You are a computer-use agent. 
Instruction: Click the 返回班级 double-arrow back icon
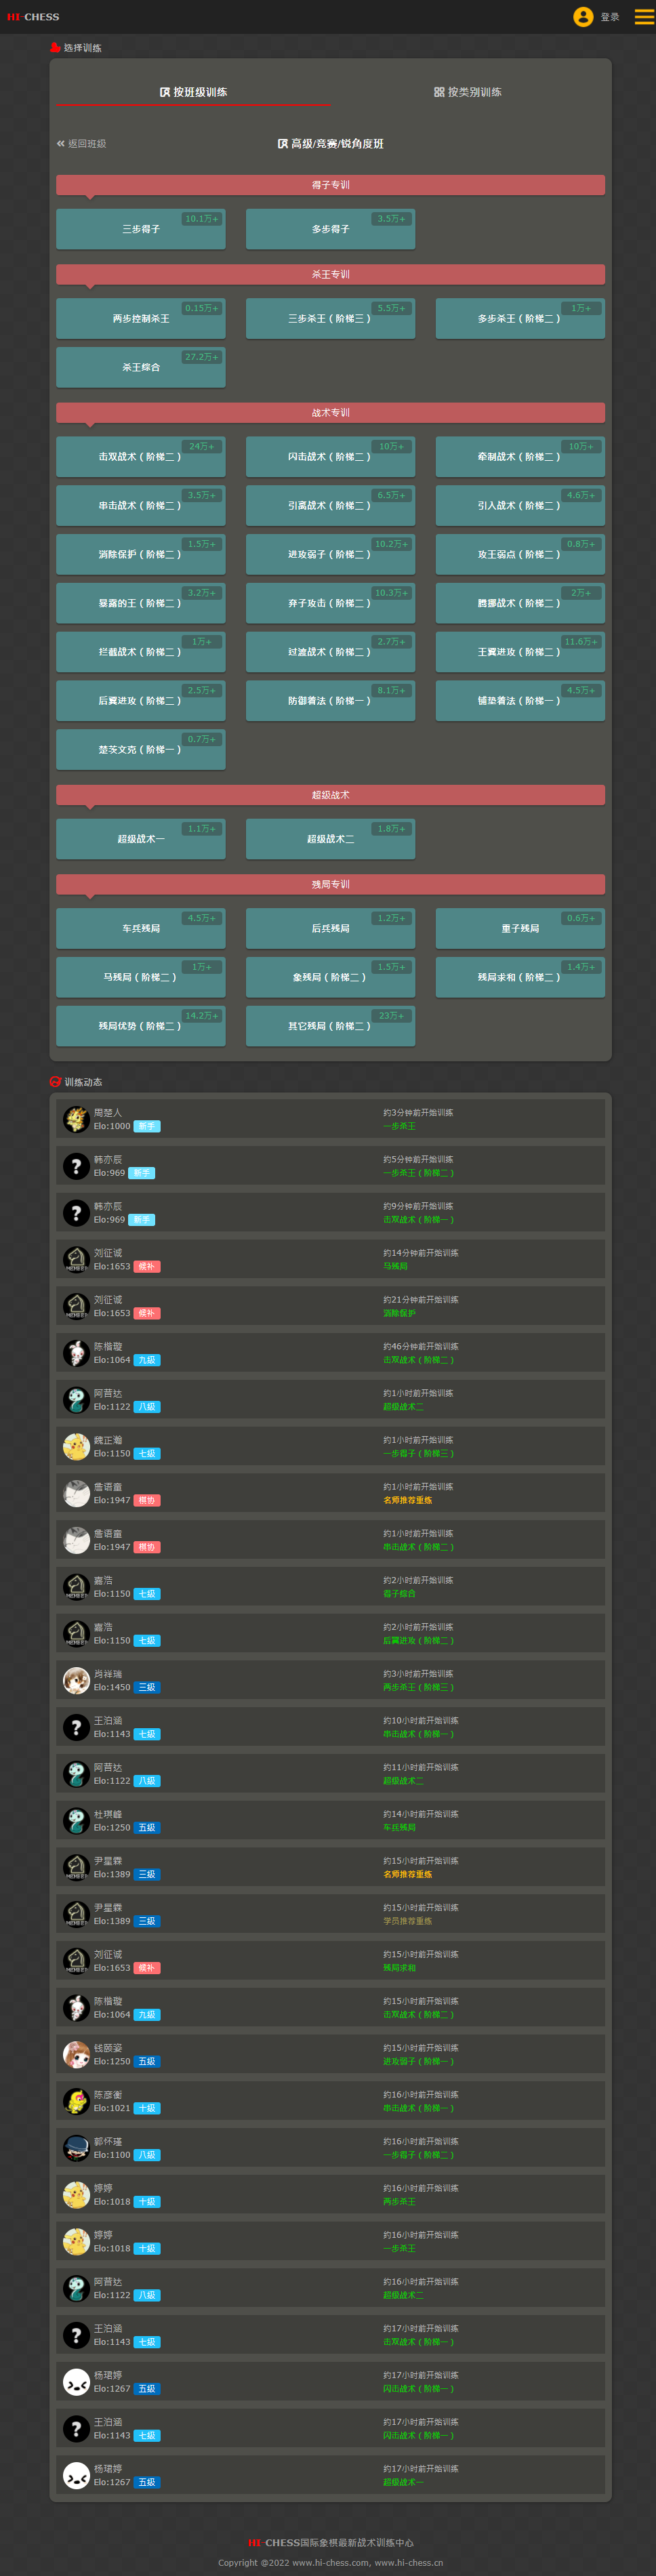tap(61, 144)
